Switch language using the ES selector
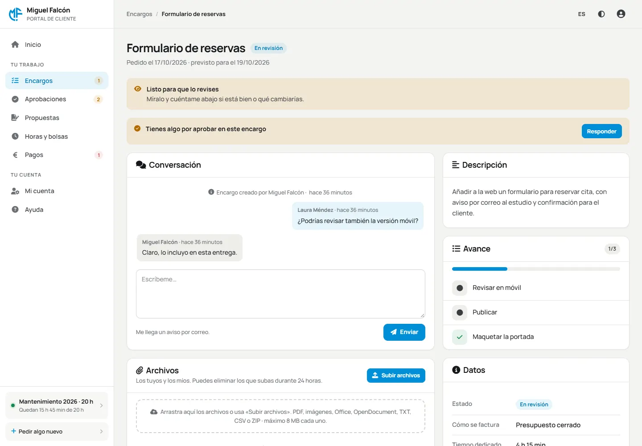The width and height of the screenshot is (642, 446). point(582,14)
